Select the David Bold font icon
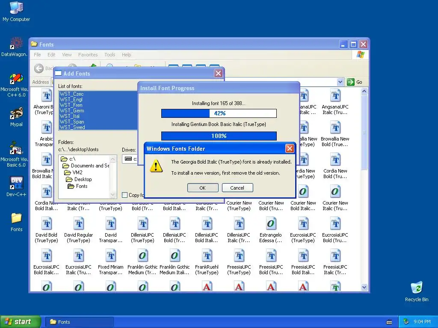Viewport: 438px width, 328px height. 46,230
